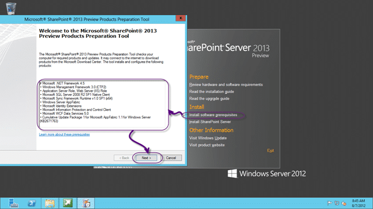Click the Cancel button in the Preparation Tool

pos(171,158)
